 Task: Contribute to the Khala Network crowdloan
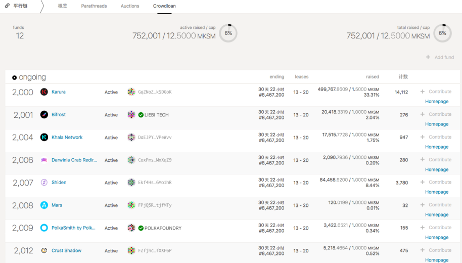click(436, 137)
